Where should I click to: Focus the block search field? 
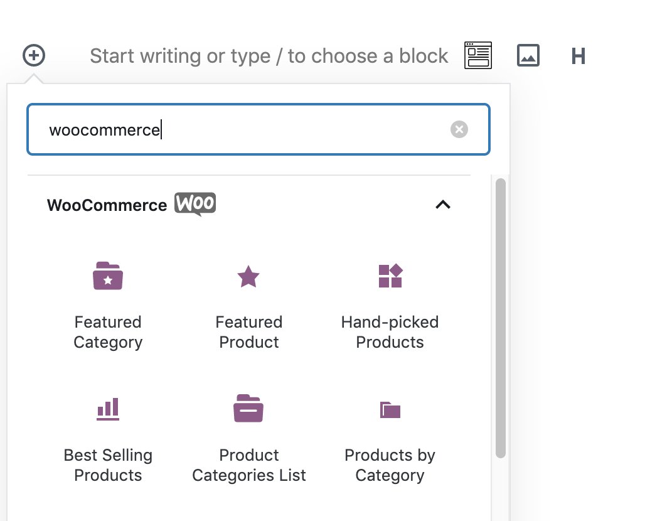tap(259, 129)
